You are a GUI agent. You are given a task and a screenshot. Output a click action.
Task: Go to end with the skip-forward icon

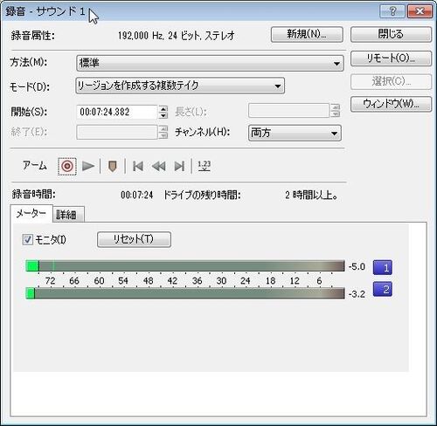click(x=179, y=166)
